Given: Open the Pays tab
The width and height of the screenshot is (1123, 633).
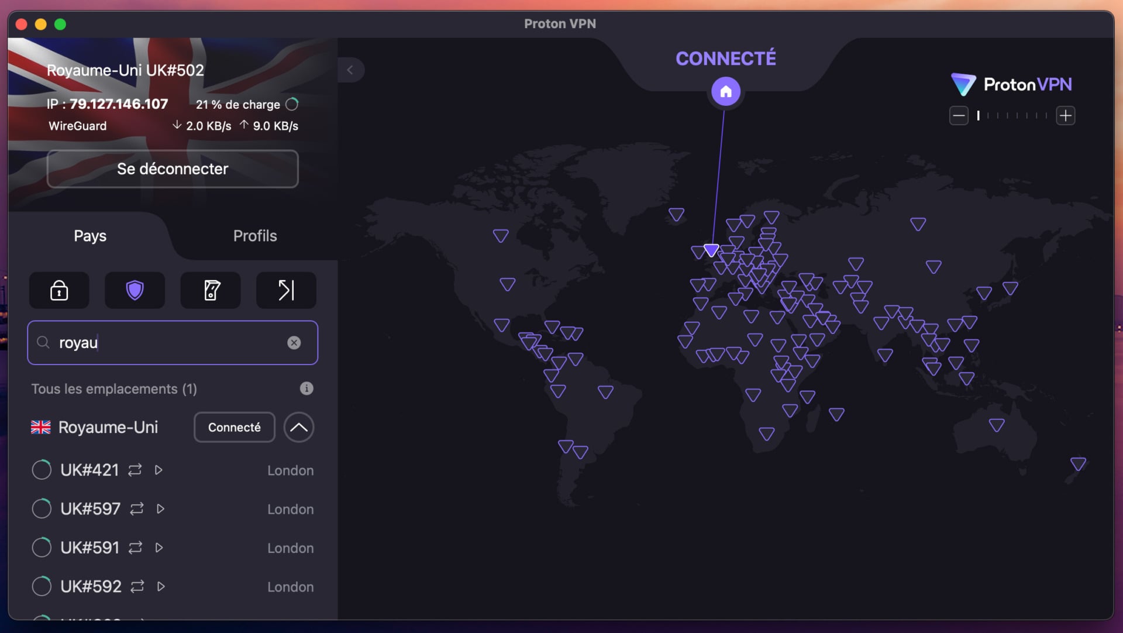Looking at the screenshot, I should pyautogui.click(x=89, y=236).
